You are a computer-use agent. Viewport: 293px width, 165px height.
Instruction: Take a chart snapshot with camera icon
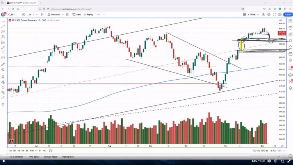tap(280, 15)
